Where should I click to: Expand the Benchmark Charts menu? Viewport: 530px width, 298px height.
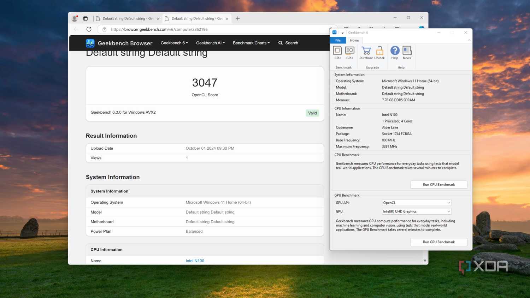[251, 43]
